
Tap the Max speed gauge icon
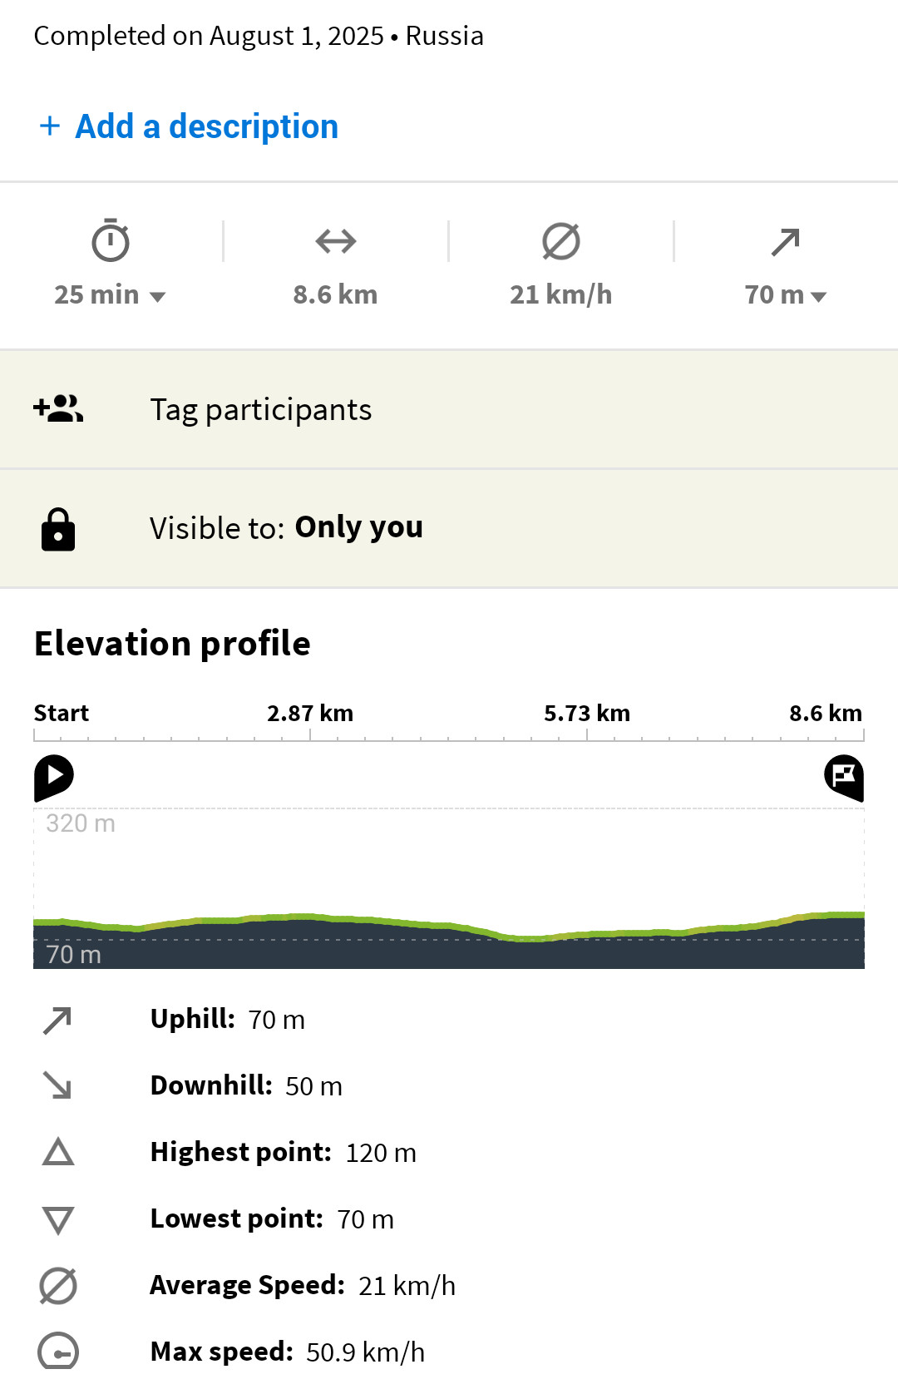58,1352
